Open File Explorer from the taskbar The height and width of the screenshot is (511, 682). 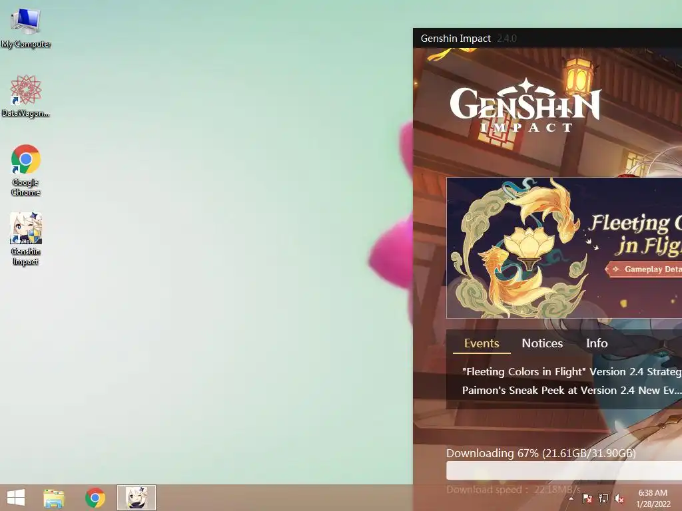(x=54, y=498)
